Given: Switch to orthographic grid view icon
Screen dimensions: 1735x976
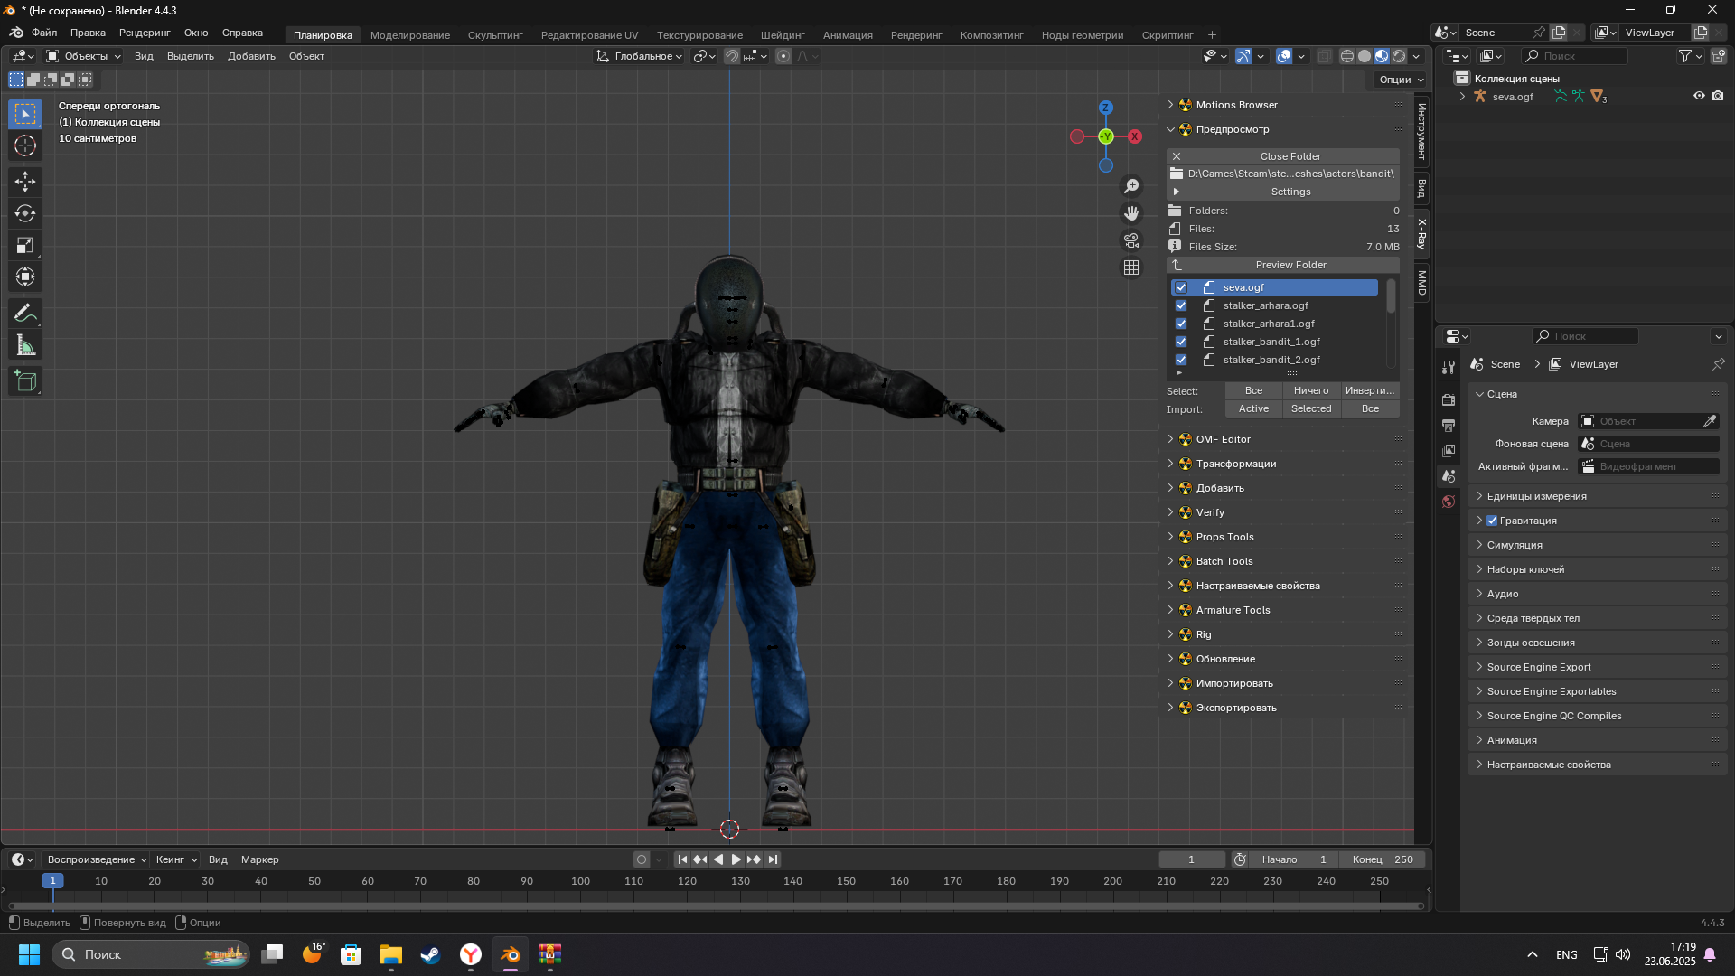Looking at the screenshot, I should click(x=1131, y=267).
